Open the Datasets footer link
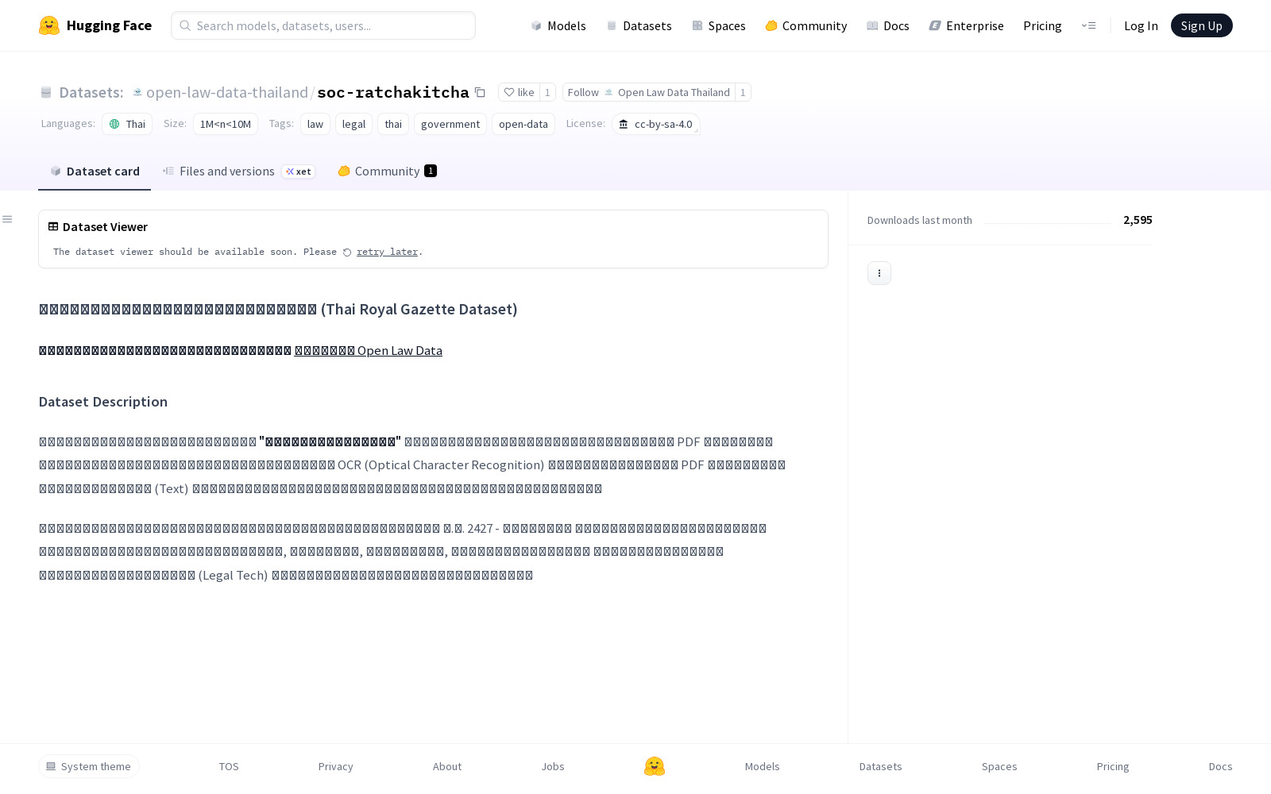The height and width of the screenshot is (794, 1271). tap(881, 766)
